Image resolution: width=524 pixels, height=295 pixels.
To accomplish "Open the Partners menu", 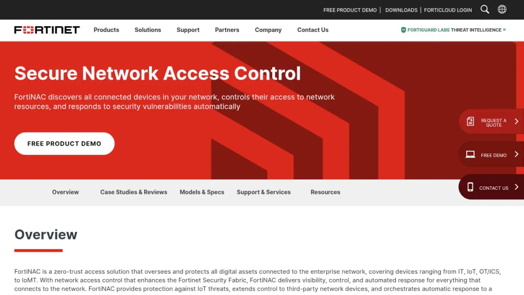I will (x=227, y=30).
